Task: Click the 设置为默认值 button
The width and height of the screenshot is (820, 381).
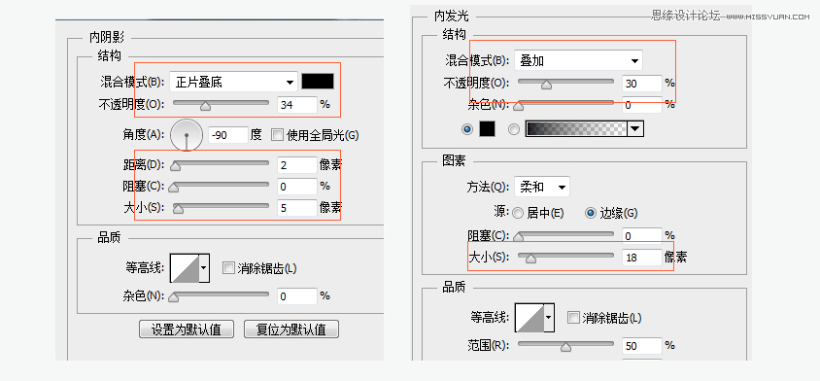Action: (187, 329)
